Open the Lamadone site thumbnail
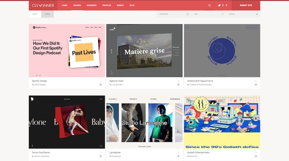 144,122
